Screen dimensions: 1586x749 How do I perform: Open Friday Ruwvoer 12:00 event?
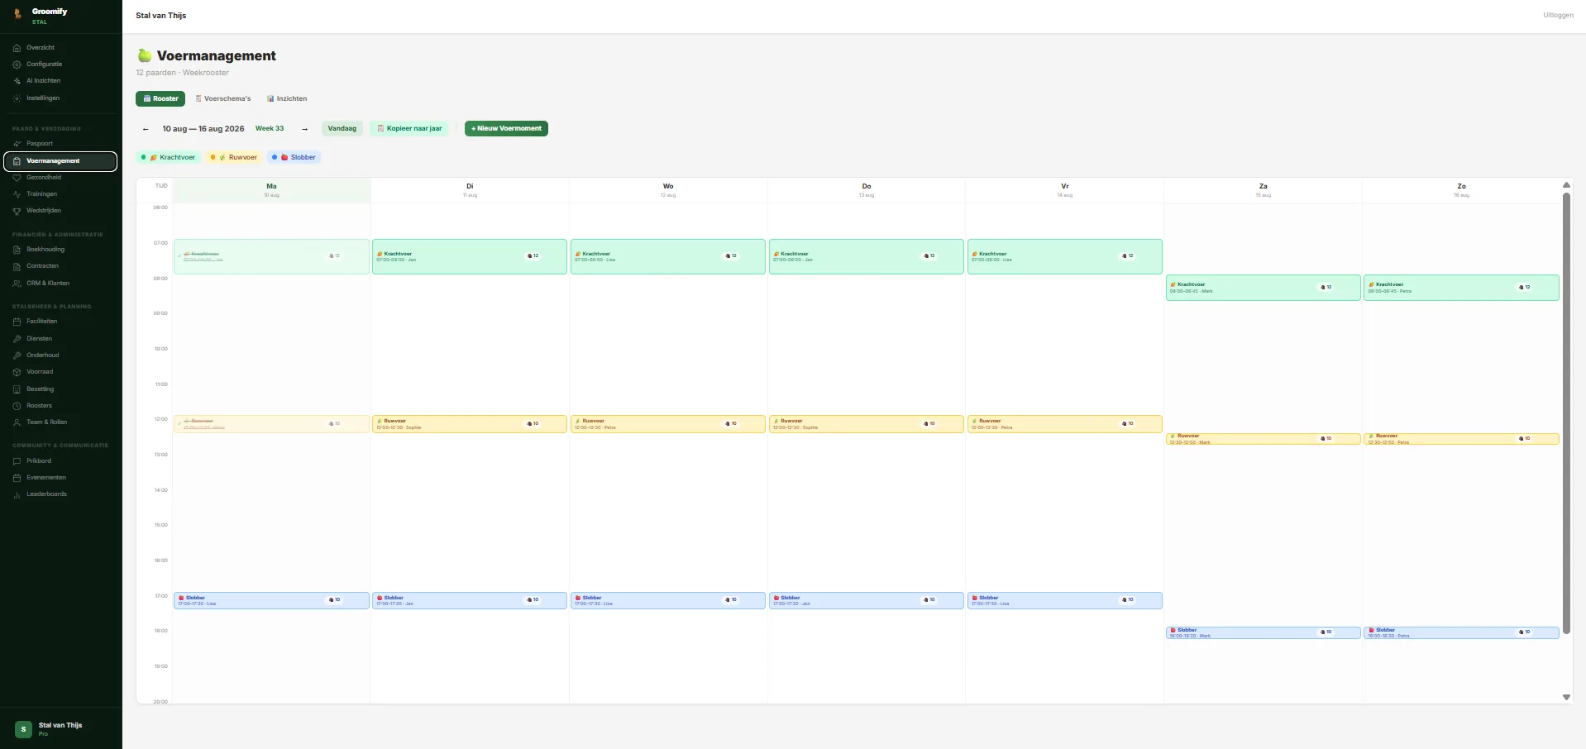[1065, 424]
